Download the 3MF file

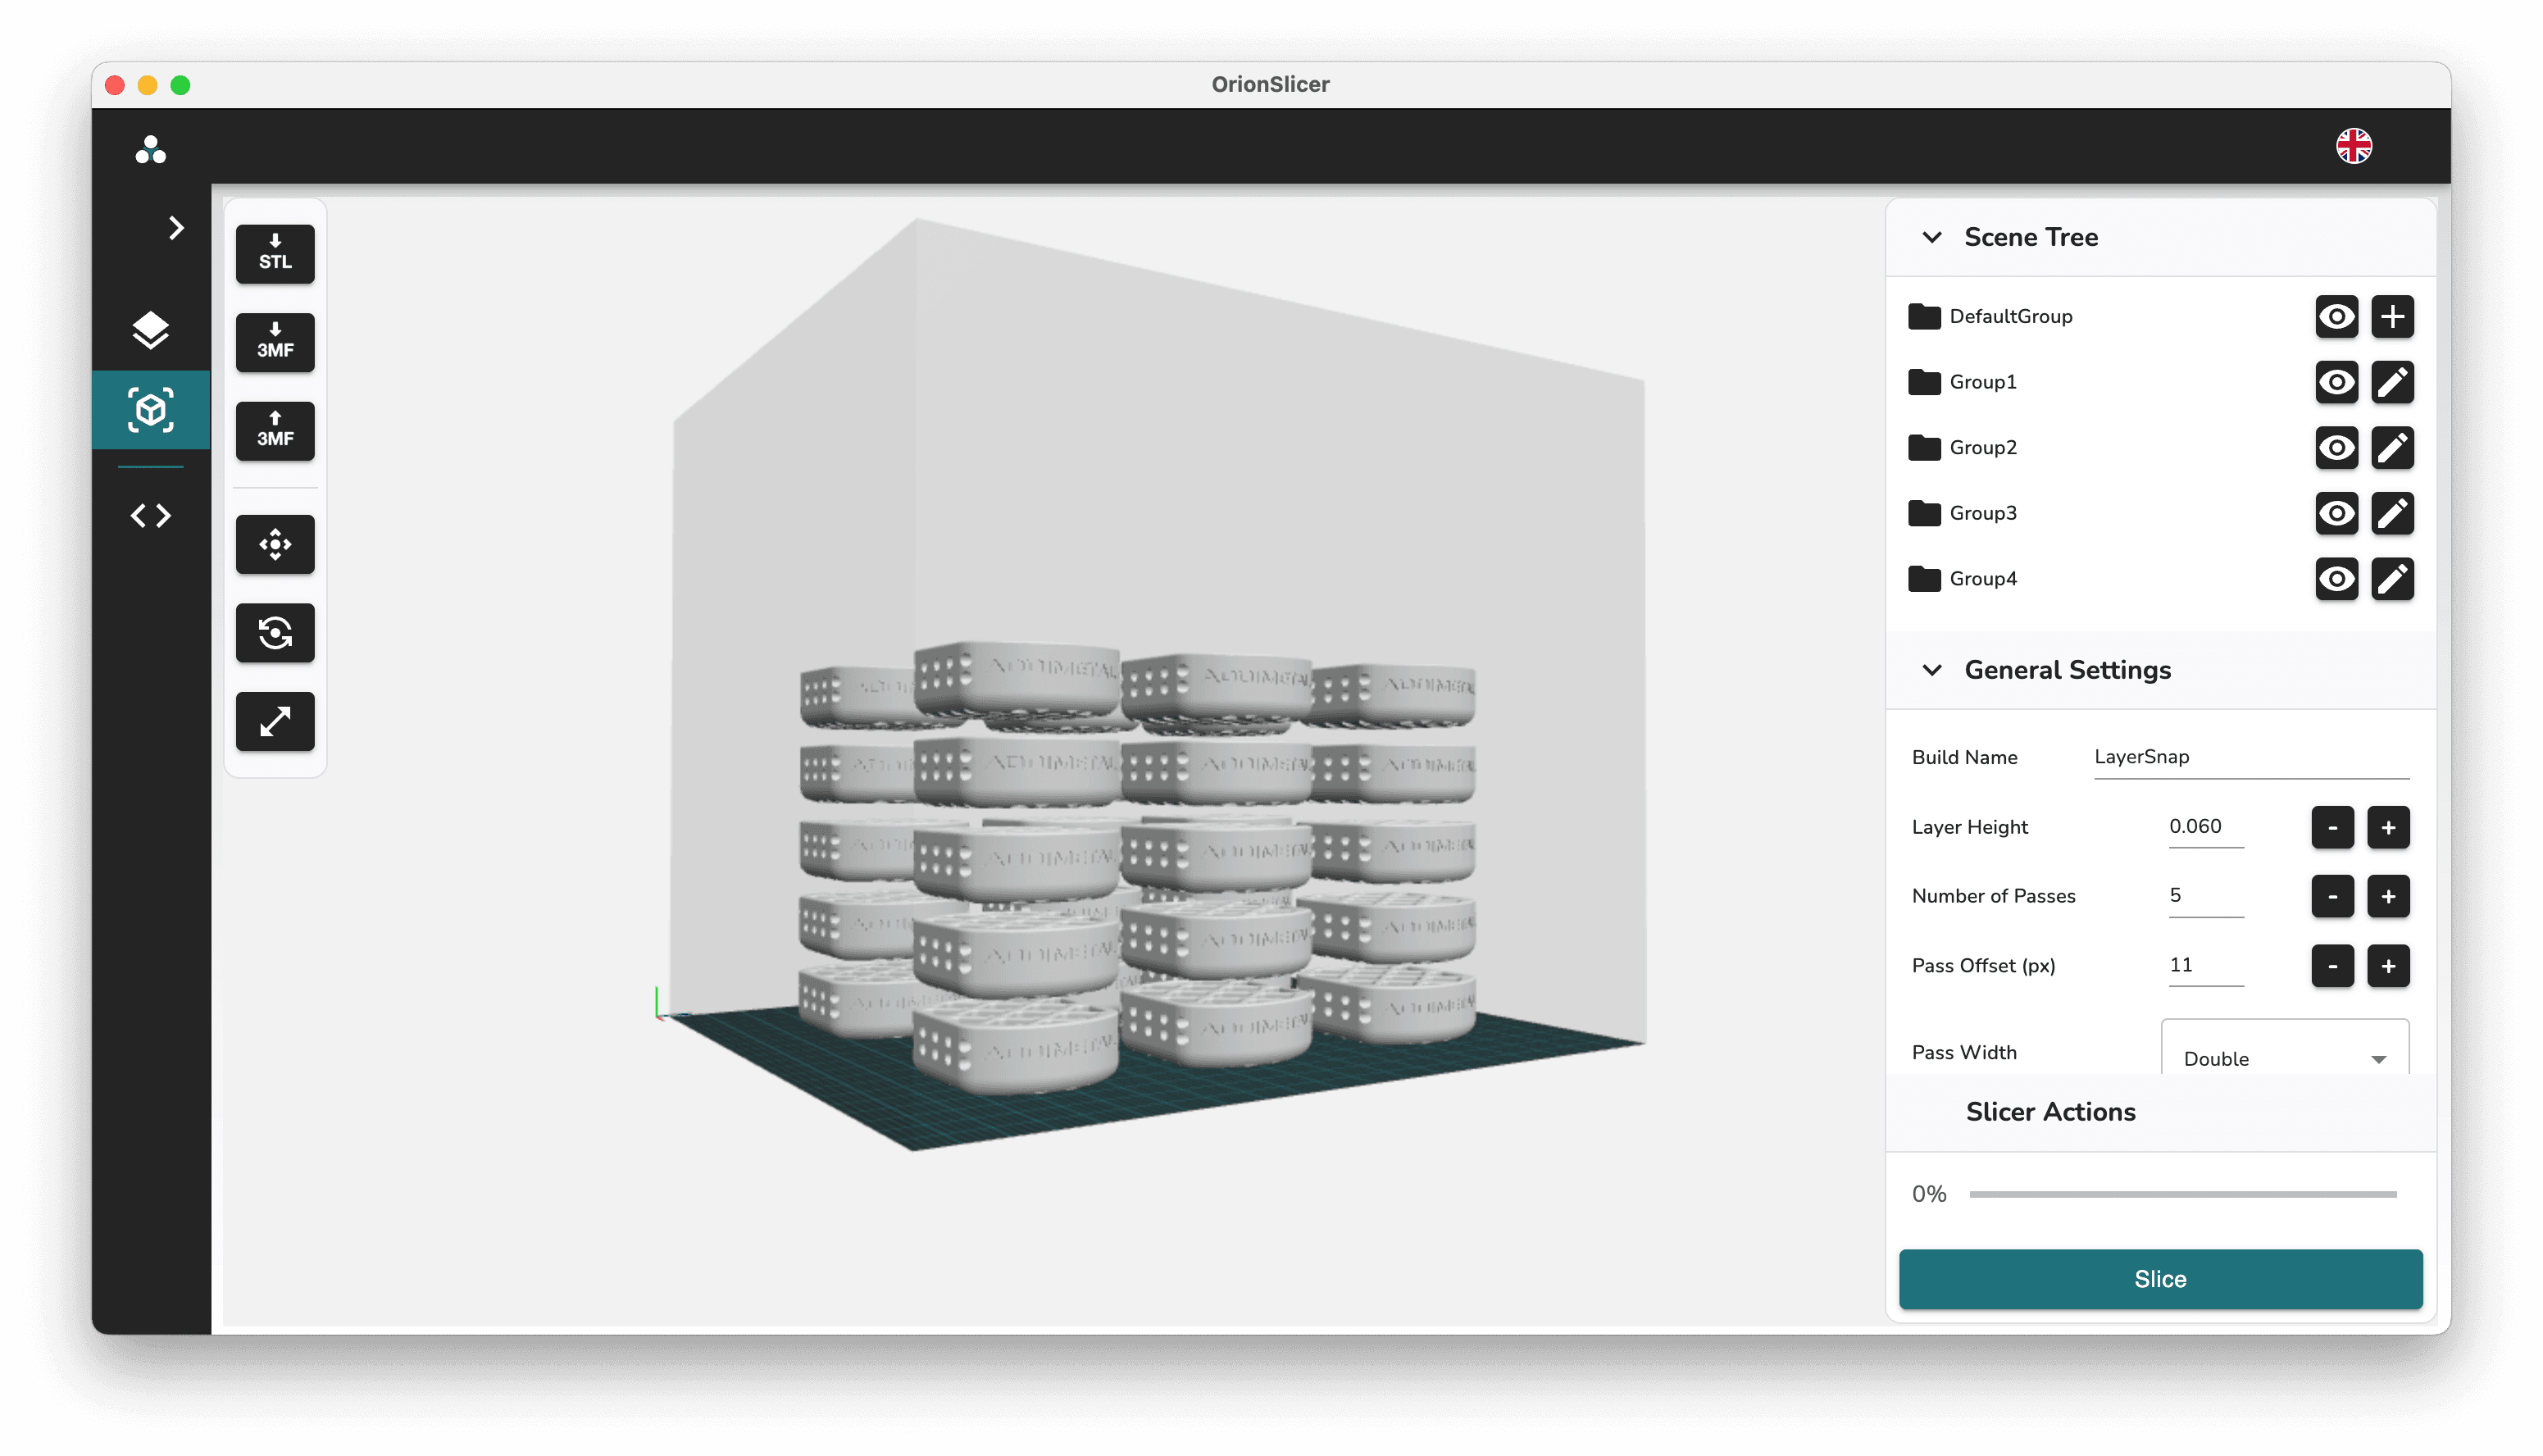tap(274, 342)
